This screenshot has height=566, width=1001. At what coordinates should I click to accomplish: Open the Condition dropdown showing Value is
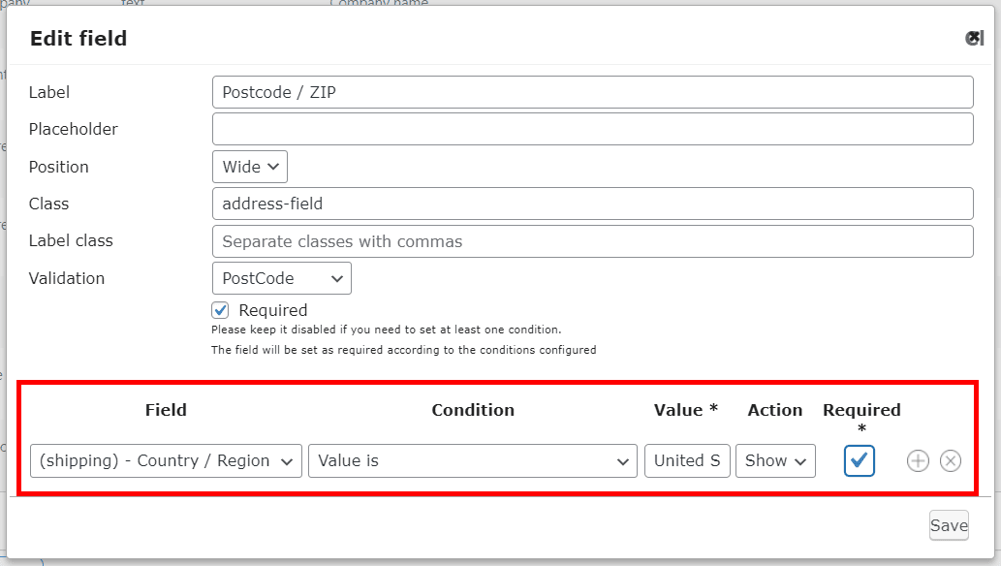(x=472, y=461)
